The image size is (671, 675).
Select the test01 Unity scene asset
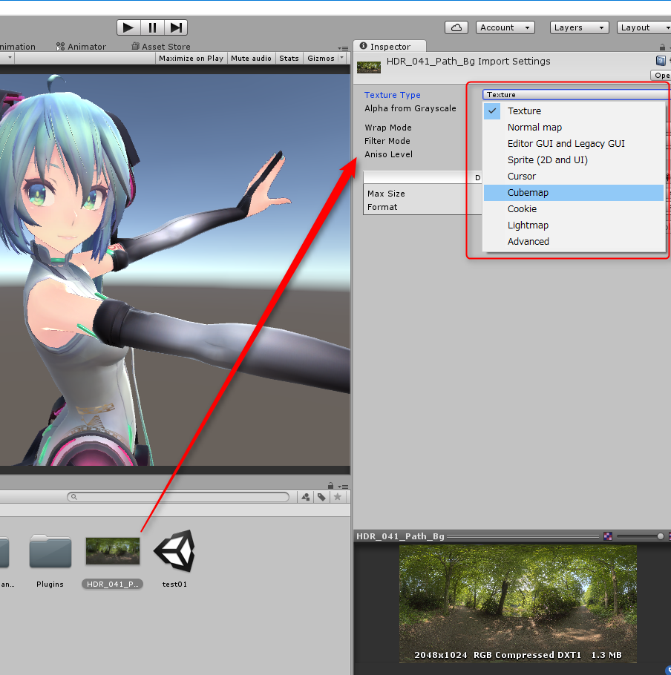click(x=174, y=559)
